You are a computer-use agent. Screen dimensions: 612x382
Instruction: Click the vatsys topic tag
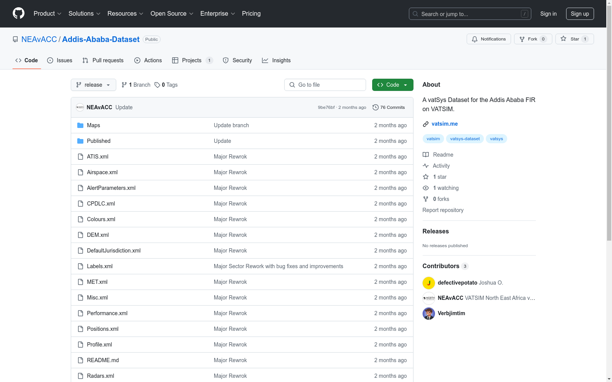pos(496,139)
